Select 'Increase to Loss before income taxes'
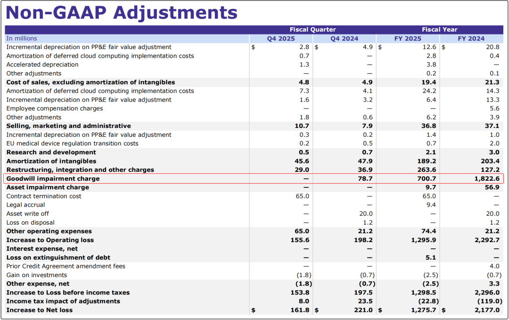This screenshot has width=509, height=320. [x=68, y=292]
